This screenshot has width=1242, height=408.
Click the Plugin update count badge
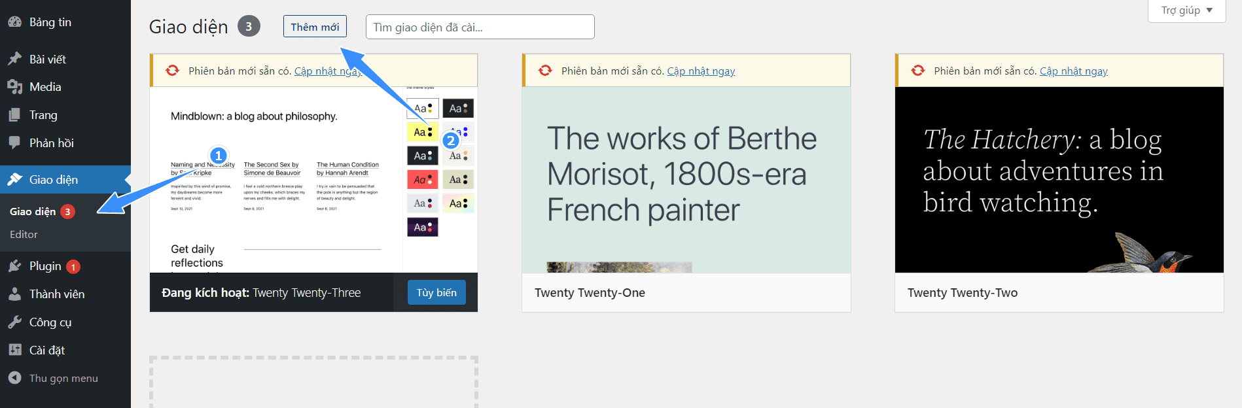click(73, 267)
